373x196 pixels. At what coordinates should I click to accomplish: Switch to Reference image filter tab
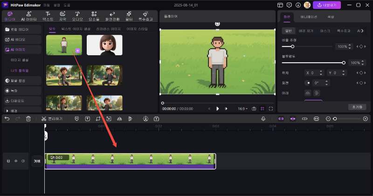coord(108,29)
